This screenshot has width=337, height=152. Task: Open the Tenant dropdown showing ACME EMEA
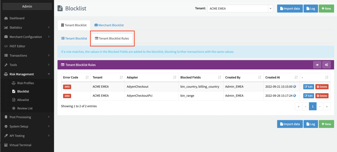(240, 8)
